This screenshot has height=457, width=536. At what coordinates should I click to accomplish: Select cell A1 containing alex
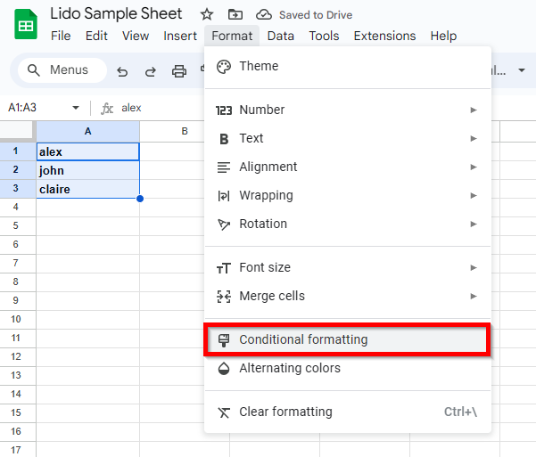click(88, 151)
